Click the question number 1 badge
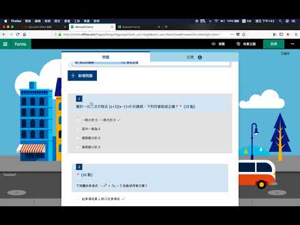Screen dimensions: 300x225 (x=79, y=99)
